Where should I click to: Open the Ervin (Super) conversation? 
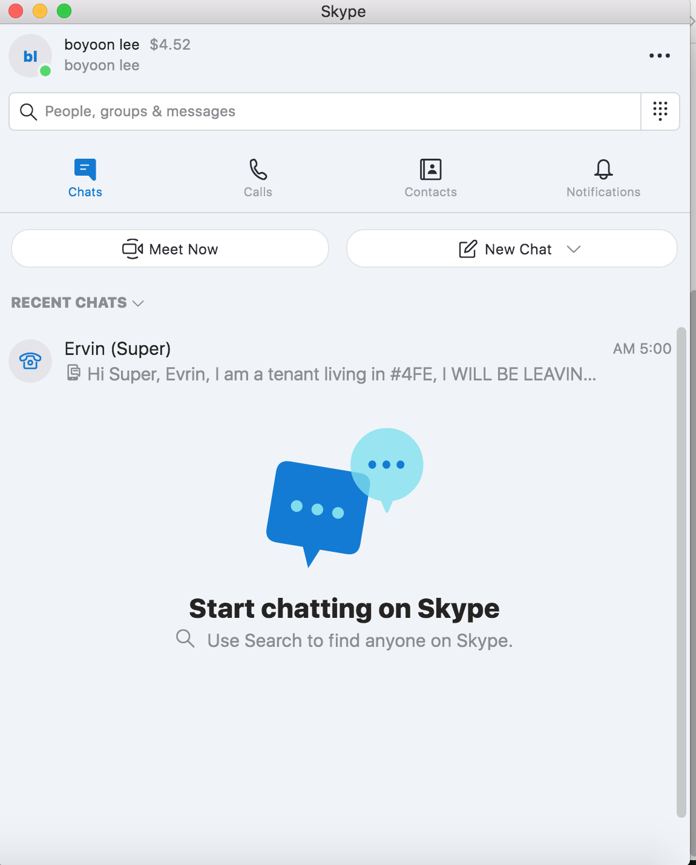coord(340,361)
